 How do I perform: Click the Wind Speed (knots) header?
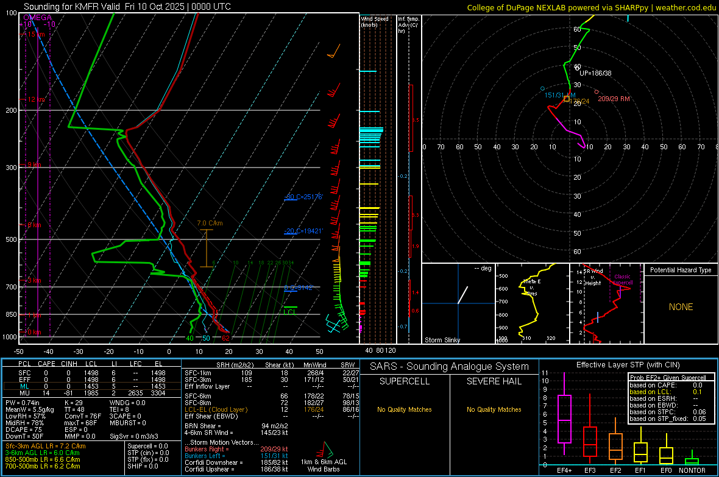(375, 21)
